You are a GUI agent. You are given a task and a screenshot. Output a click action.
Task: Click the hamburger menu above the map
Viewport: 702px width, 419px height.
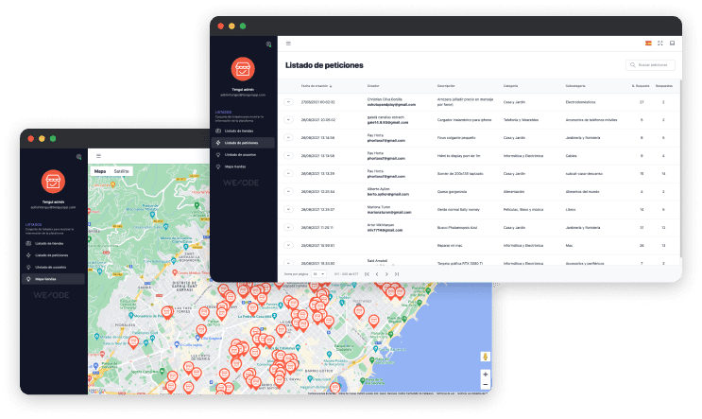click(x=98, y=156)
